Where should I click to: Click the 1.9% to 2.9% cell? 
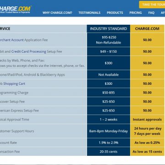click(109, 143)
